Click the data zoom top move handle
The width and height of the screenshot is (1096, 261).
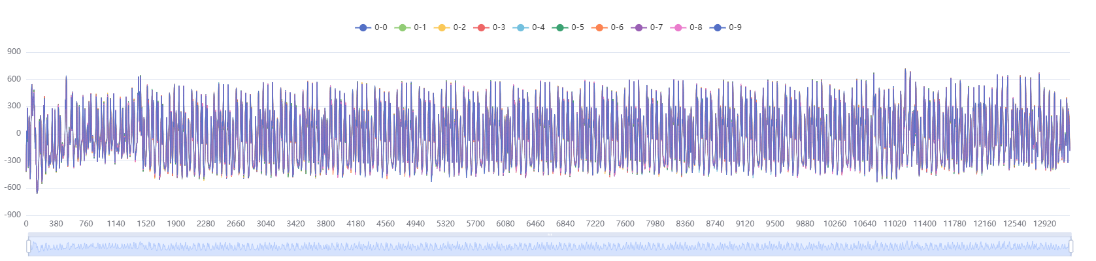tap(550, 234)
